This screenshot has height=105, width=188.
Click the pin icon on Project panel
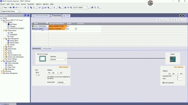tap(25, 15)
